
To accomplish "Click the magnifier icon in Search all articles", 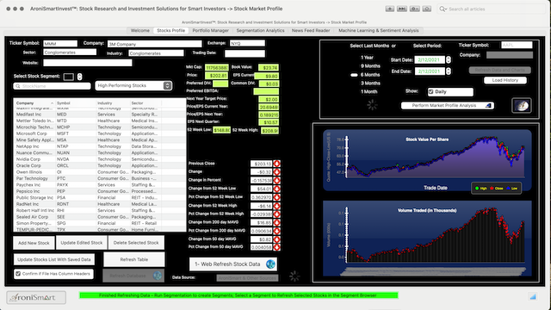I will point(443,9).
